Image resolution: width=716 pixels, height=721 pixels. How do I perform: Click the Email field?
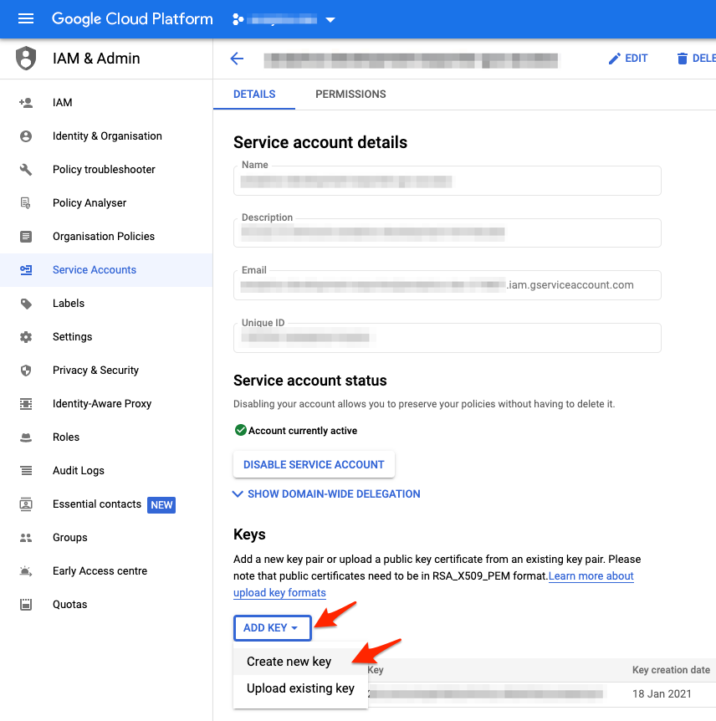pyautogui.click(x=447, y=285)
